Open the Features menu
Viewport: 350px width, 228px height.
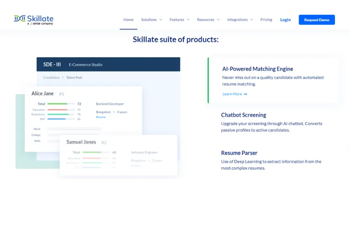pyautogui.click(x=177, y=20)
